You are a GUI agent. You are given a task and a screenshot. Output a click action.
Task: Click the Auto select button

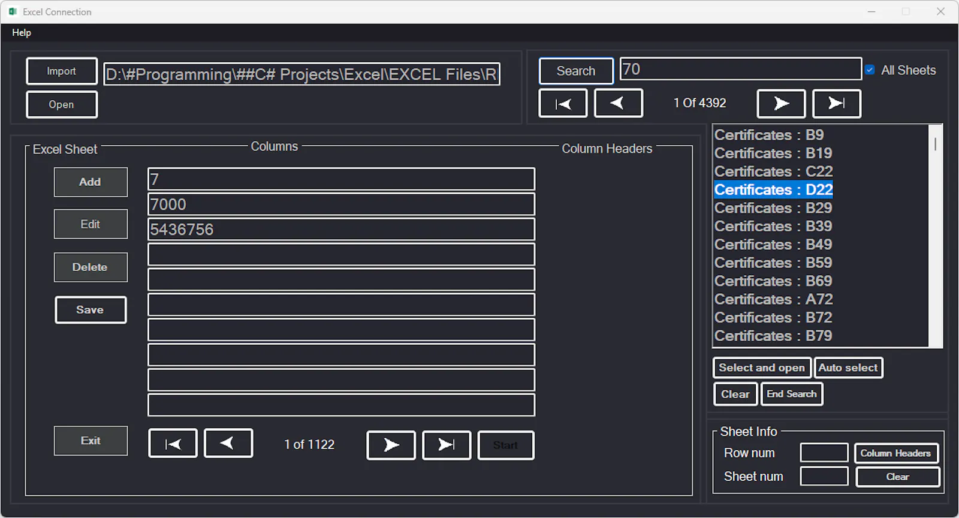tap(848, 368)
